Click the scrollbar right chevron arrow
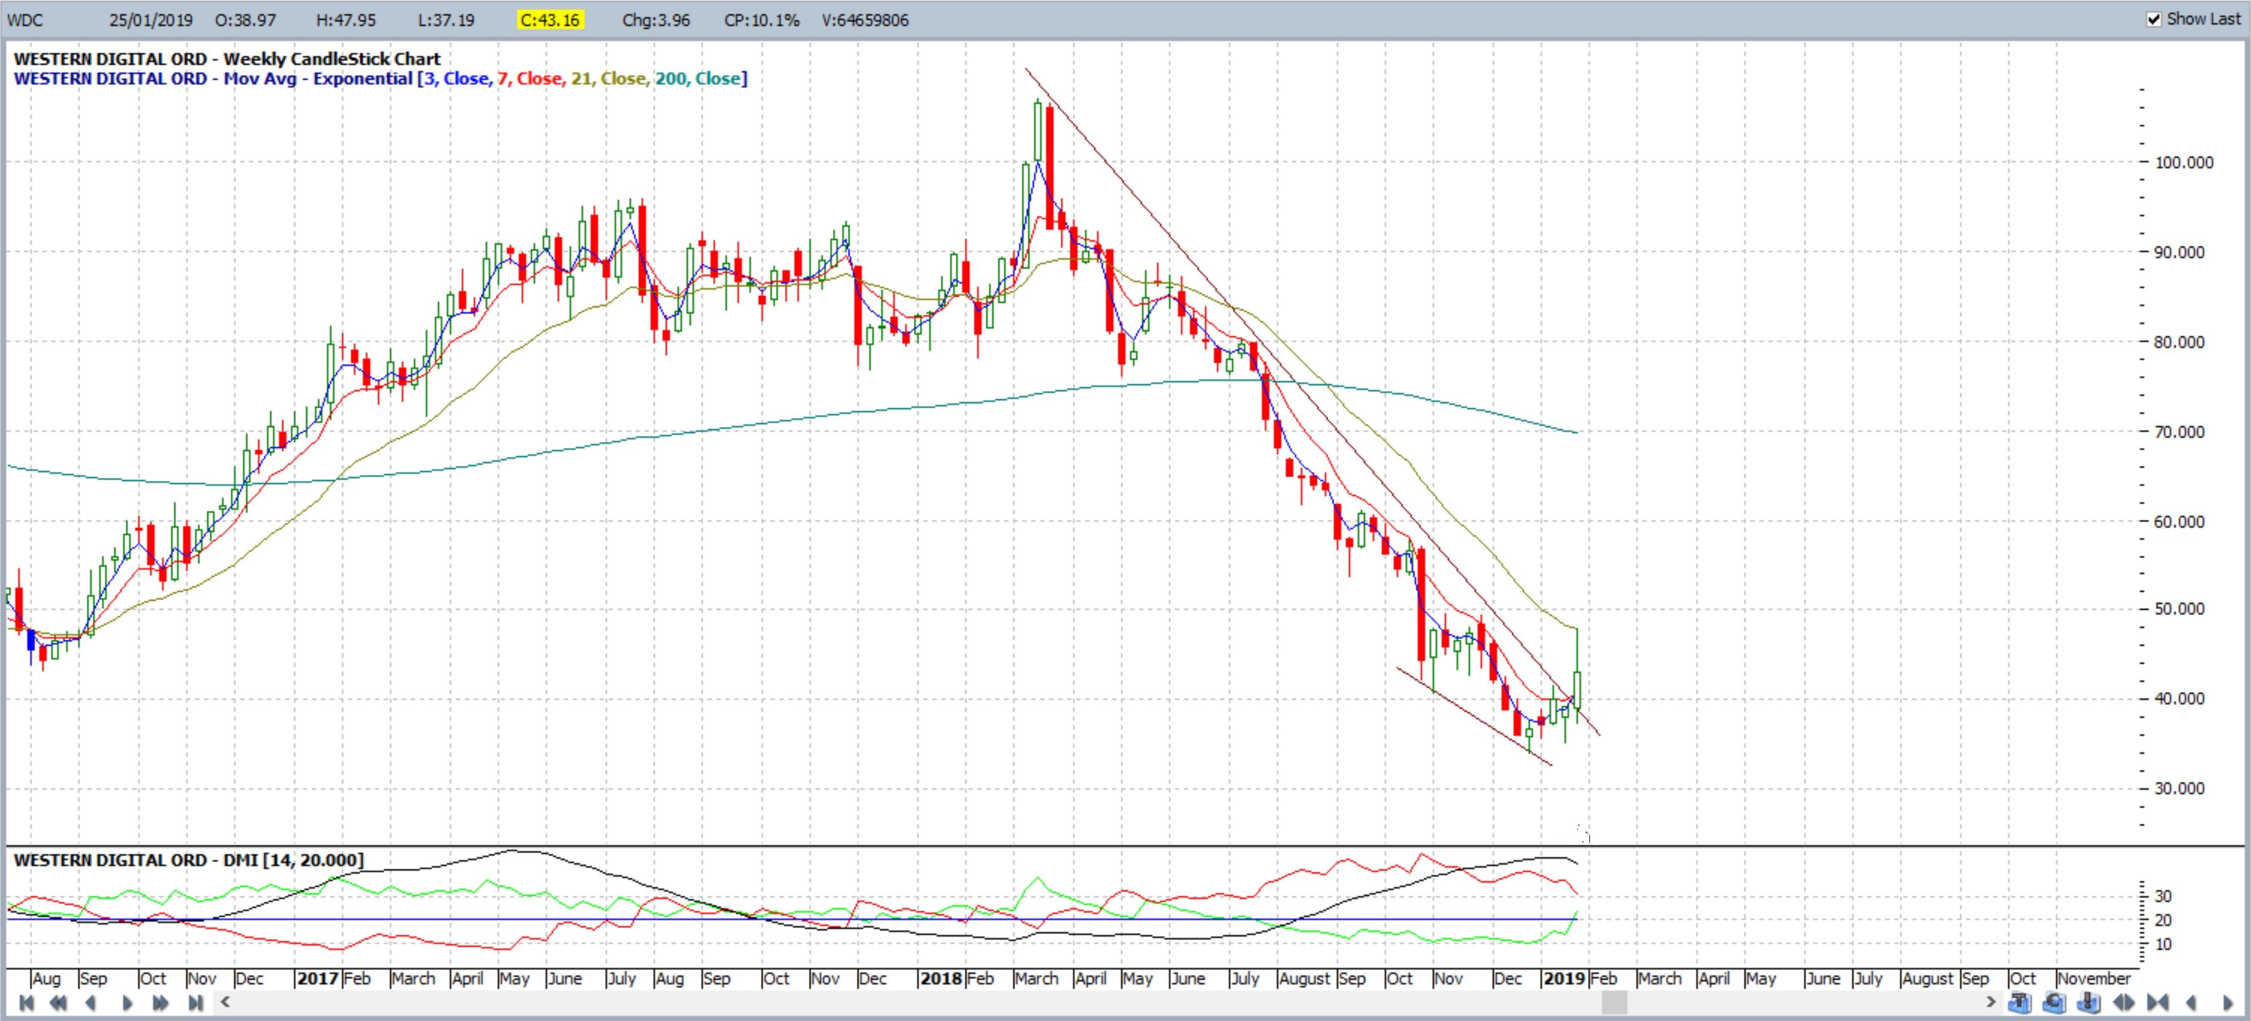Screen dimensions: 2251x1021 point(1991,1002)
